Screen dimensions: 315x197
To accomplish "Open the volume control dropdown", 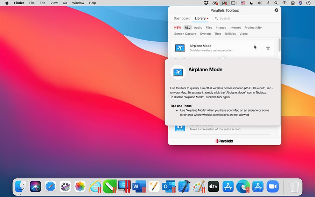I will click(260, 3).
